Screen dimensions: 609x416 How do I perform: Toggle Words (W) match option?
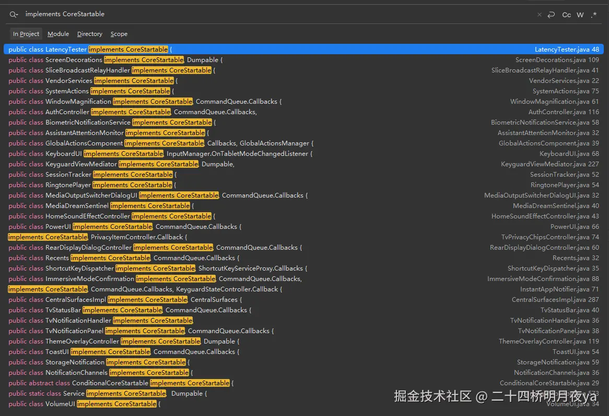(x=580, y=15)
